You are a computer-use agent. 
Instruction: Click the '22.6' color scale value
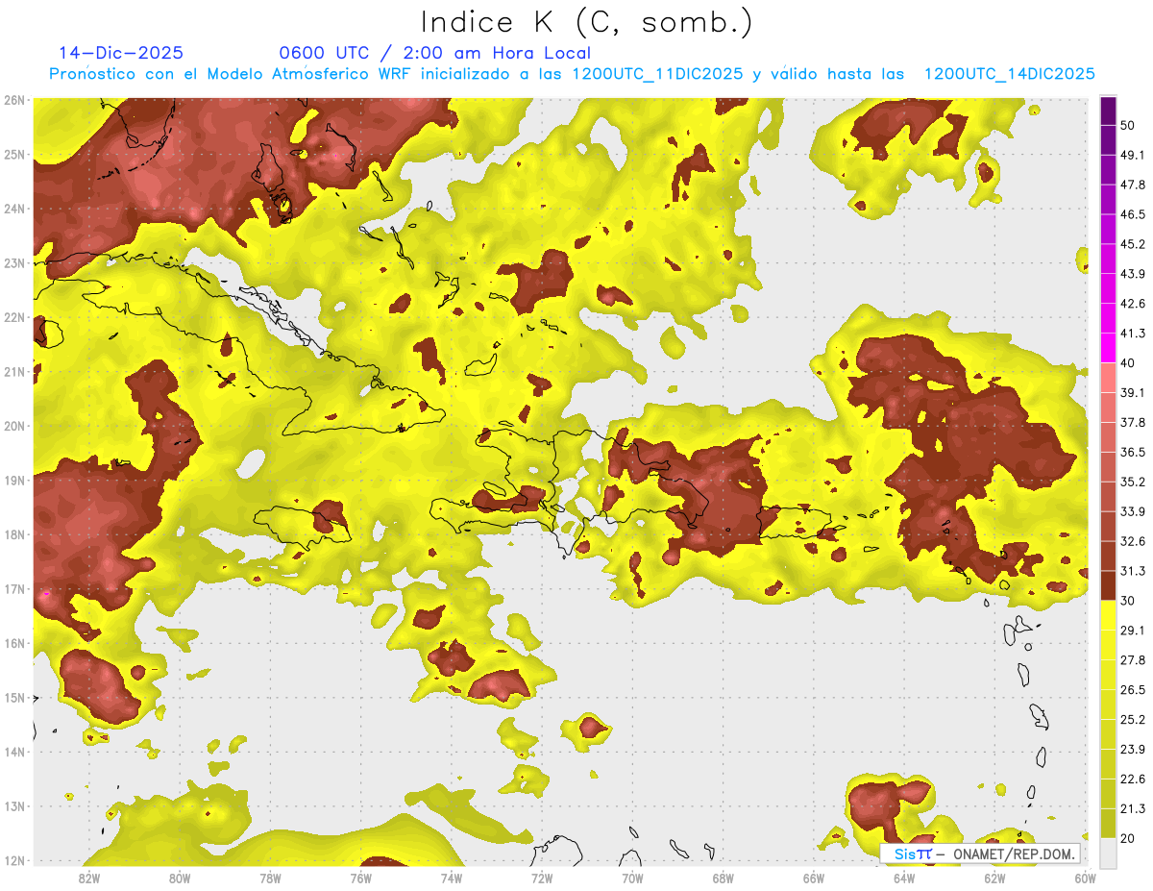pyautogui.click(x=1133, y=780)
